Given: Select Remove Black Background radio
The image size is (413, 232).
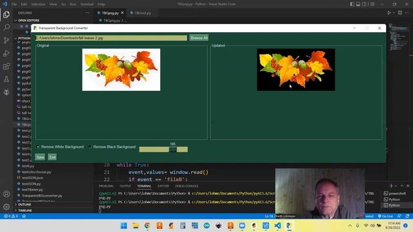Looking at the screenshot, I should (x=90, y=147).
